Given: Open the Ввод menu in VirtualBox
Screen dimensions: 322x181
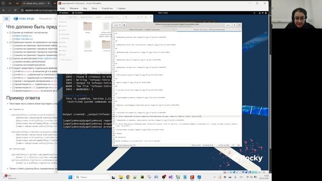Looking at the screenshot, I should tap(94, 9).
